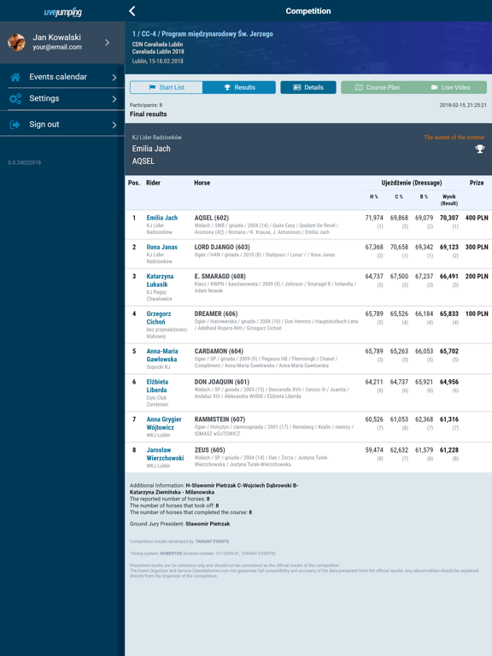Open rider Emilia Jach link
This screenshot has width=492, height=656.
[162, 218]
